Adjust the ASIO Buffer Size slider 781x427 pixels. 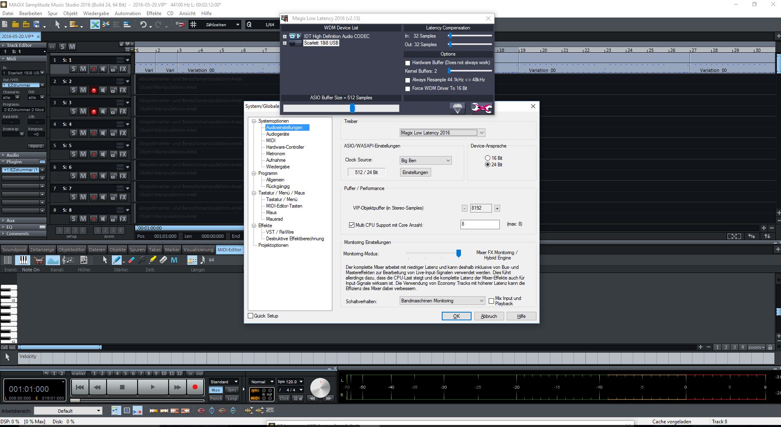352,108
